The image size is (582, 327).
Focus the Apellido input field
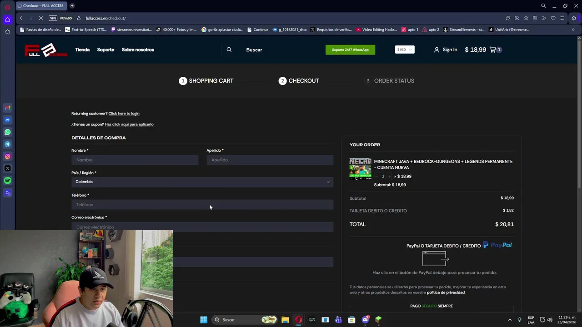pyautogui.click(x=270, y=160)
